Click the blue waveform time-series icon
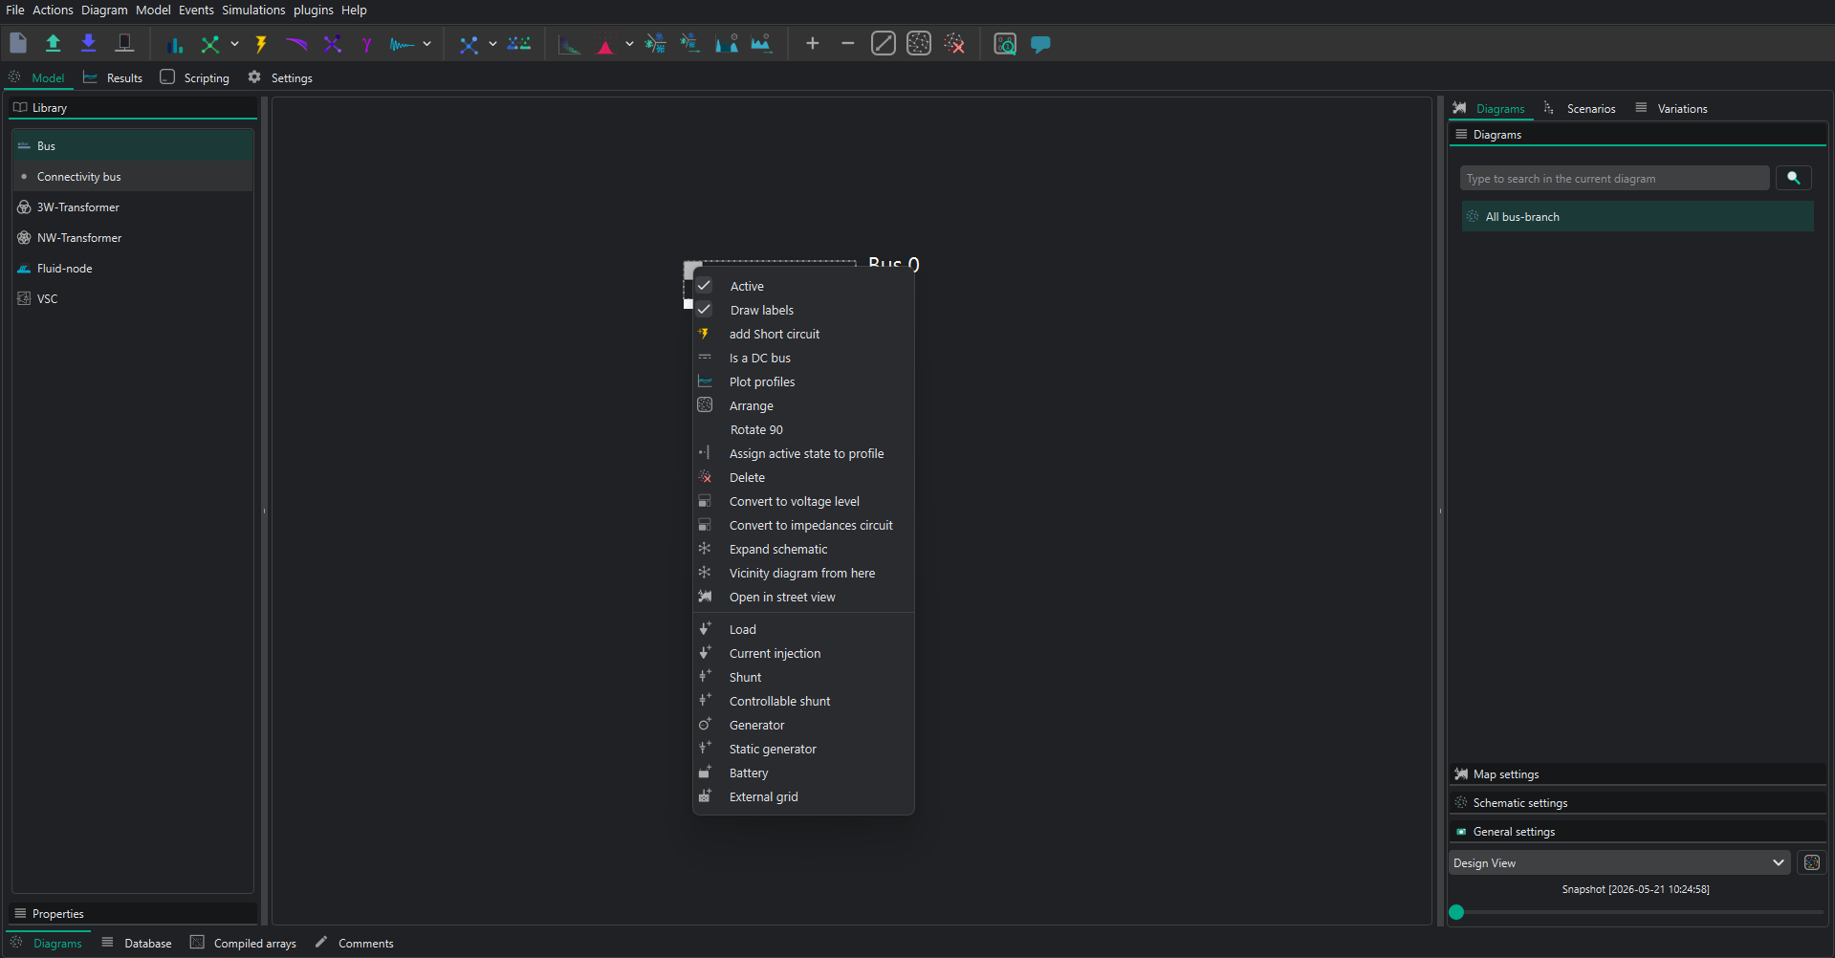 402,44
